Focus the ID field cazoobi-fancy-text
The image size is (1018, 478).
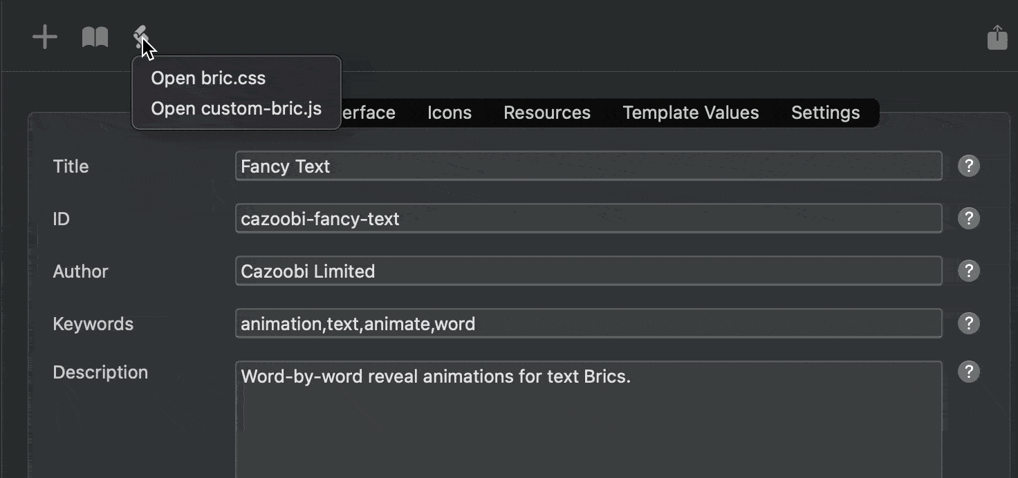588,219
